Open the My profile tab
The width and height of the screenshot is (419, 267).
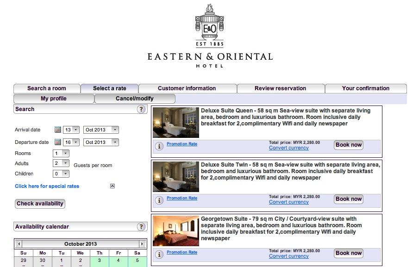click(54, 99)
